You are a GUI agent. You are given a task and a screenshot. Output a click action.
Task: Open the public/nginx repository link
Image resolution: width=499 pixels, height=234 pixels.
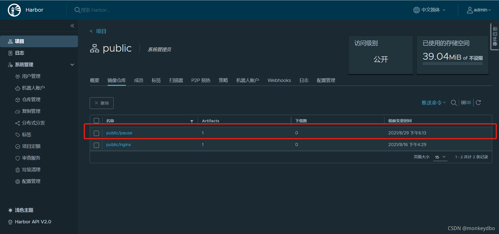pos(119,144)
